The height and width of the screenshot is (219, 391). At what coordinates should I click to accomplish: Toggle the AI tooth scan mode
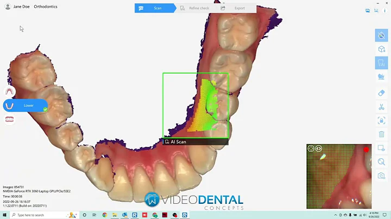(x=381, y=63)
